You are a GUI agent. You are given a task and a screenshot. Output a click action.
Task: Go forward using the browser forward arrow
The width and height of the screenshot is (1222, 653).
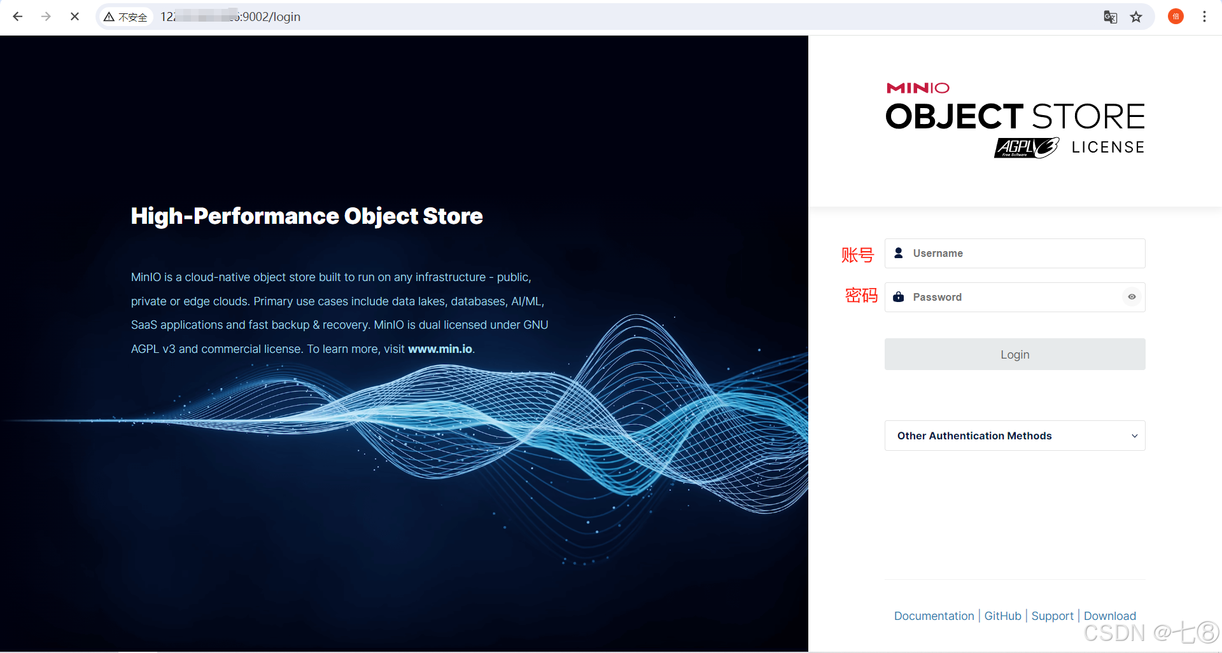[46, 17]
